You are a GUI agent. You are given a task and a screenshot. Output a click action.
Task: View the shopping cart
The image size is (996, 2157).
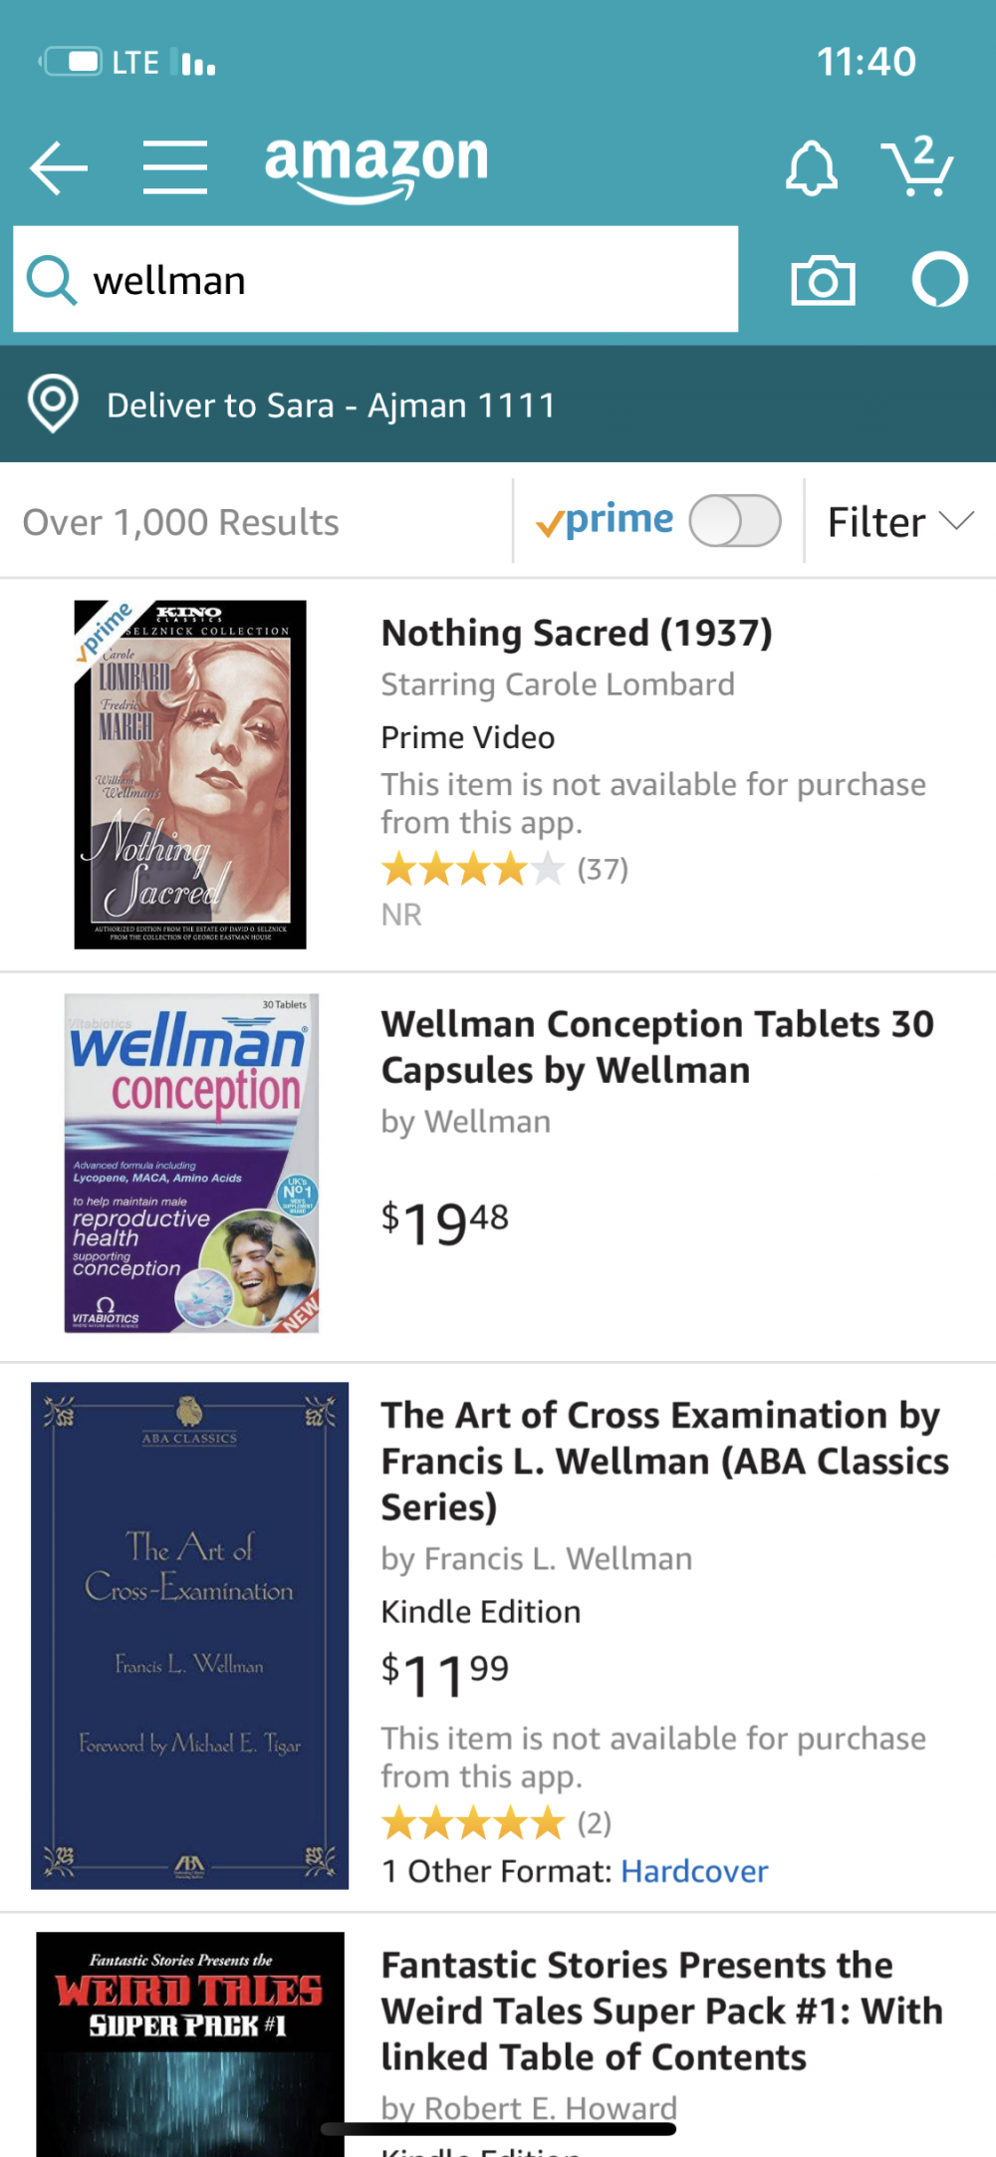click(917, 166)
